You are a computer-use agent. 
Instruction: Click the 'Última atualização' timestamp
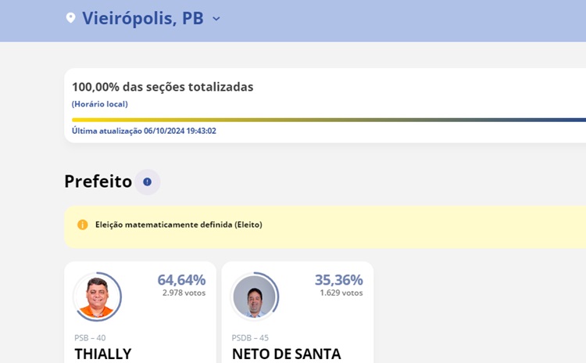coord(144,131)
